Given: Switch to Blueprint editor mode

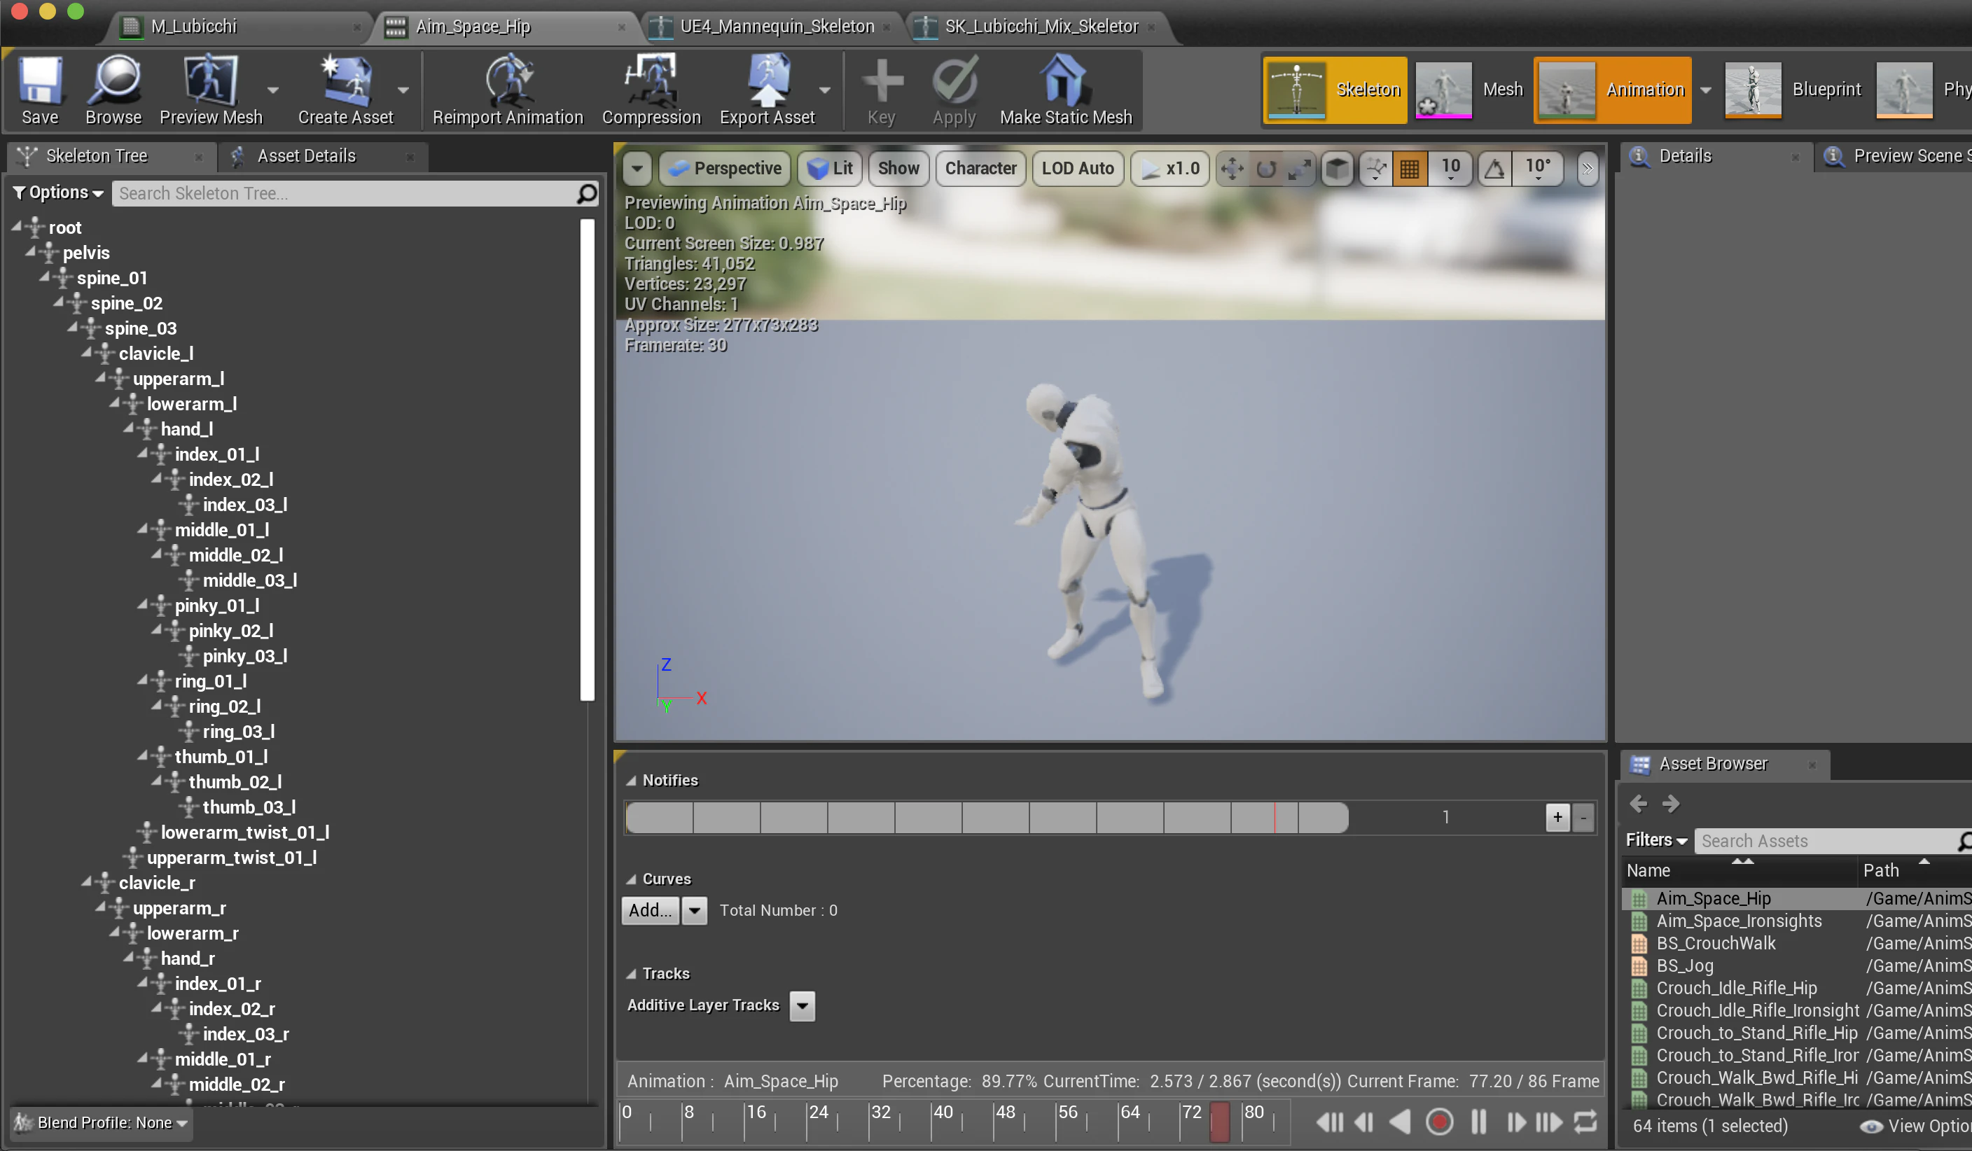Looking at the screenshot, I should 1793,90.
